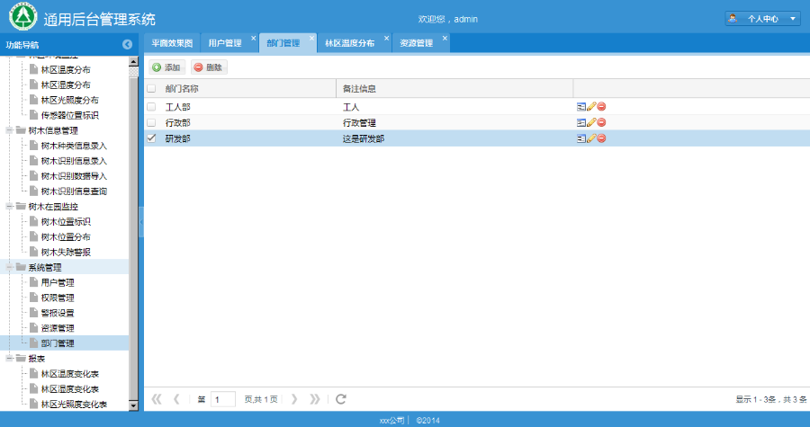Image resolution: width=810 pixels, height=427 pixels.
Task: Close the 林区温度分布 tab
Action: tap(386, 38)
